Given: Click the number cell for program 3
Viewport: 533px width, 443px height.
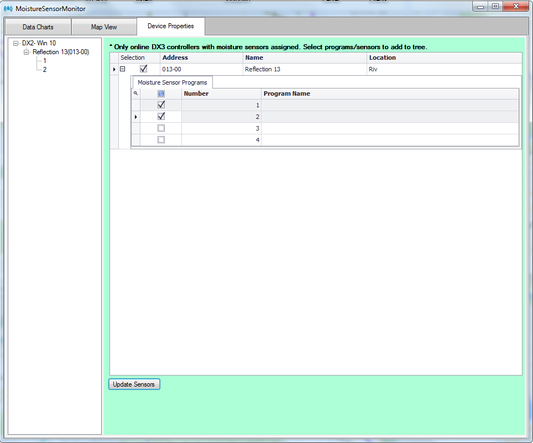Looking at the screenshot, I should pyautogui.click(x=221, y=128).
